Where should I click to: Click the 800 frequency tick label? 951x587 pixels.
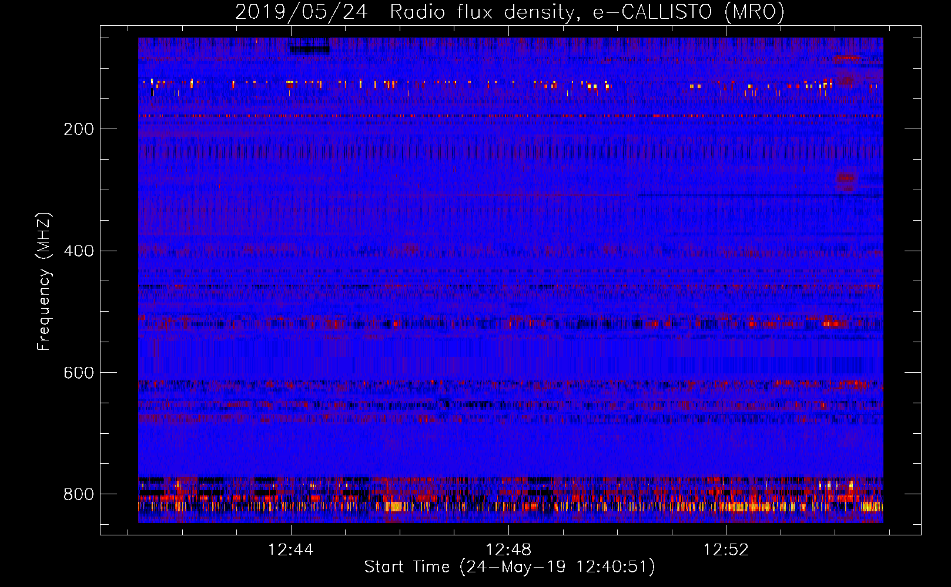pyautogui.click(x=79, y=494)
